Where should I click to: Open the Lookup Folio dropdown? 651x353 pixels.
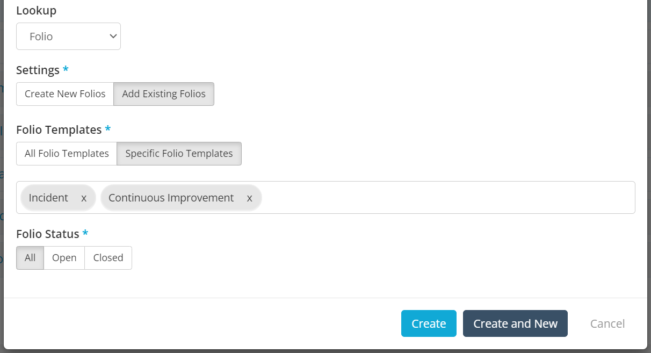(x=68, y=37)
